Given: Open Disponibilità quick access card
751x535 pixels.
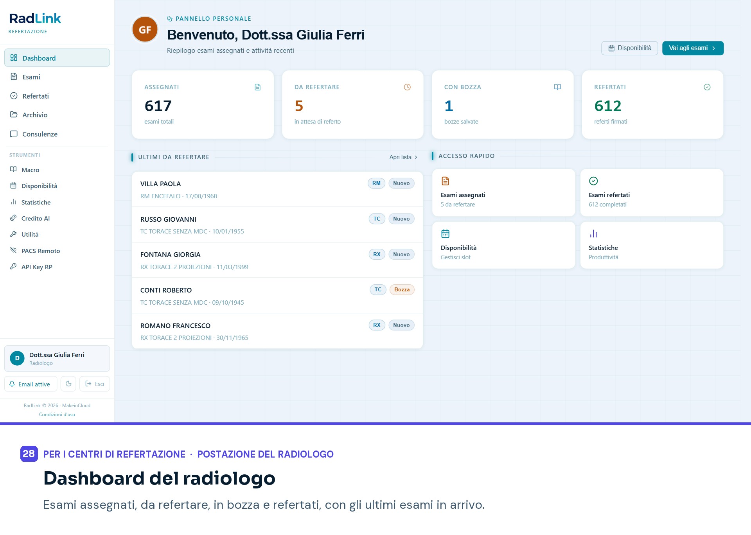Looking at the screenshot, I should (x=503, y=245).
